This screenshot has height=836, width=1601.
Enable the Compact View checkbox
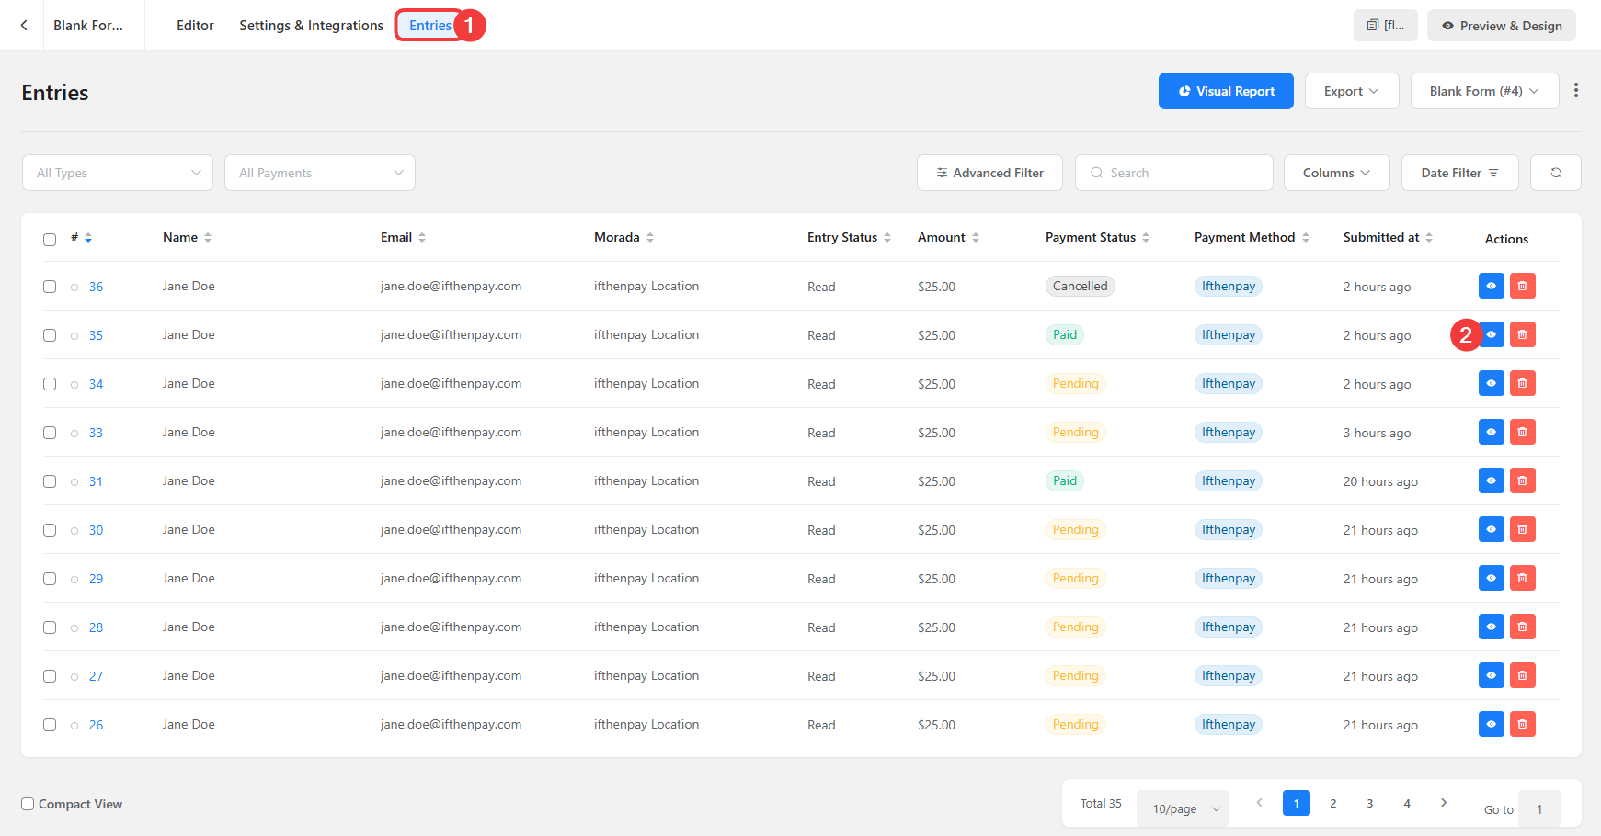[x=28, y=804]
